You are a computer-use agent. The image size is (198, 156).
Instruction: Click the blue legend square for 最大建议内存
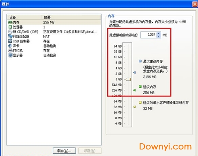tap(140, 61)
